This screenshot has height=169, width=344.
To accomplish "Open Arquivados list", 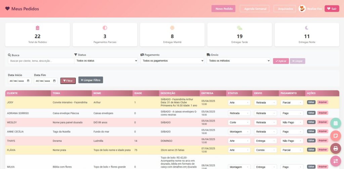I will tap(285, 9).
